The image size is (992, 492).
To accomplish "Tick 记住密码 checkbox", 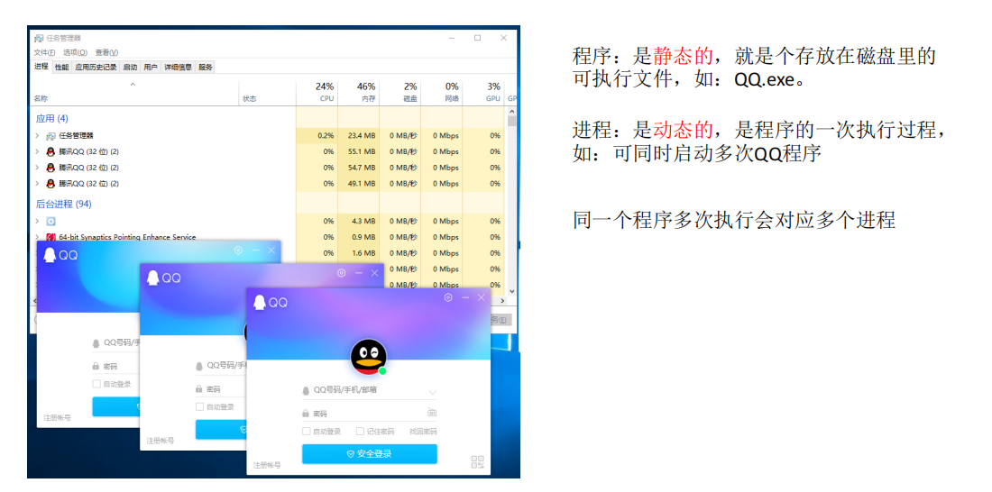I will point(360,432).
